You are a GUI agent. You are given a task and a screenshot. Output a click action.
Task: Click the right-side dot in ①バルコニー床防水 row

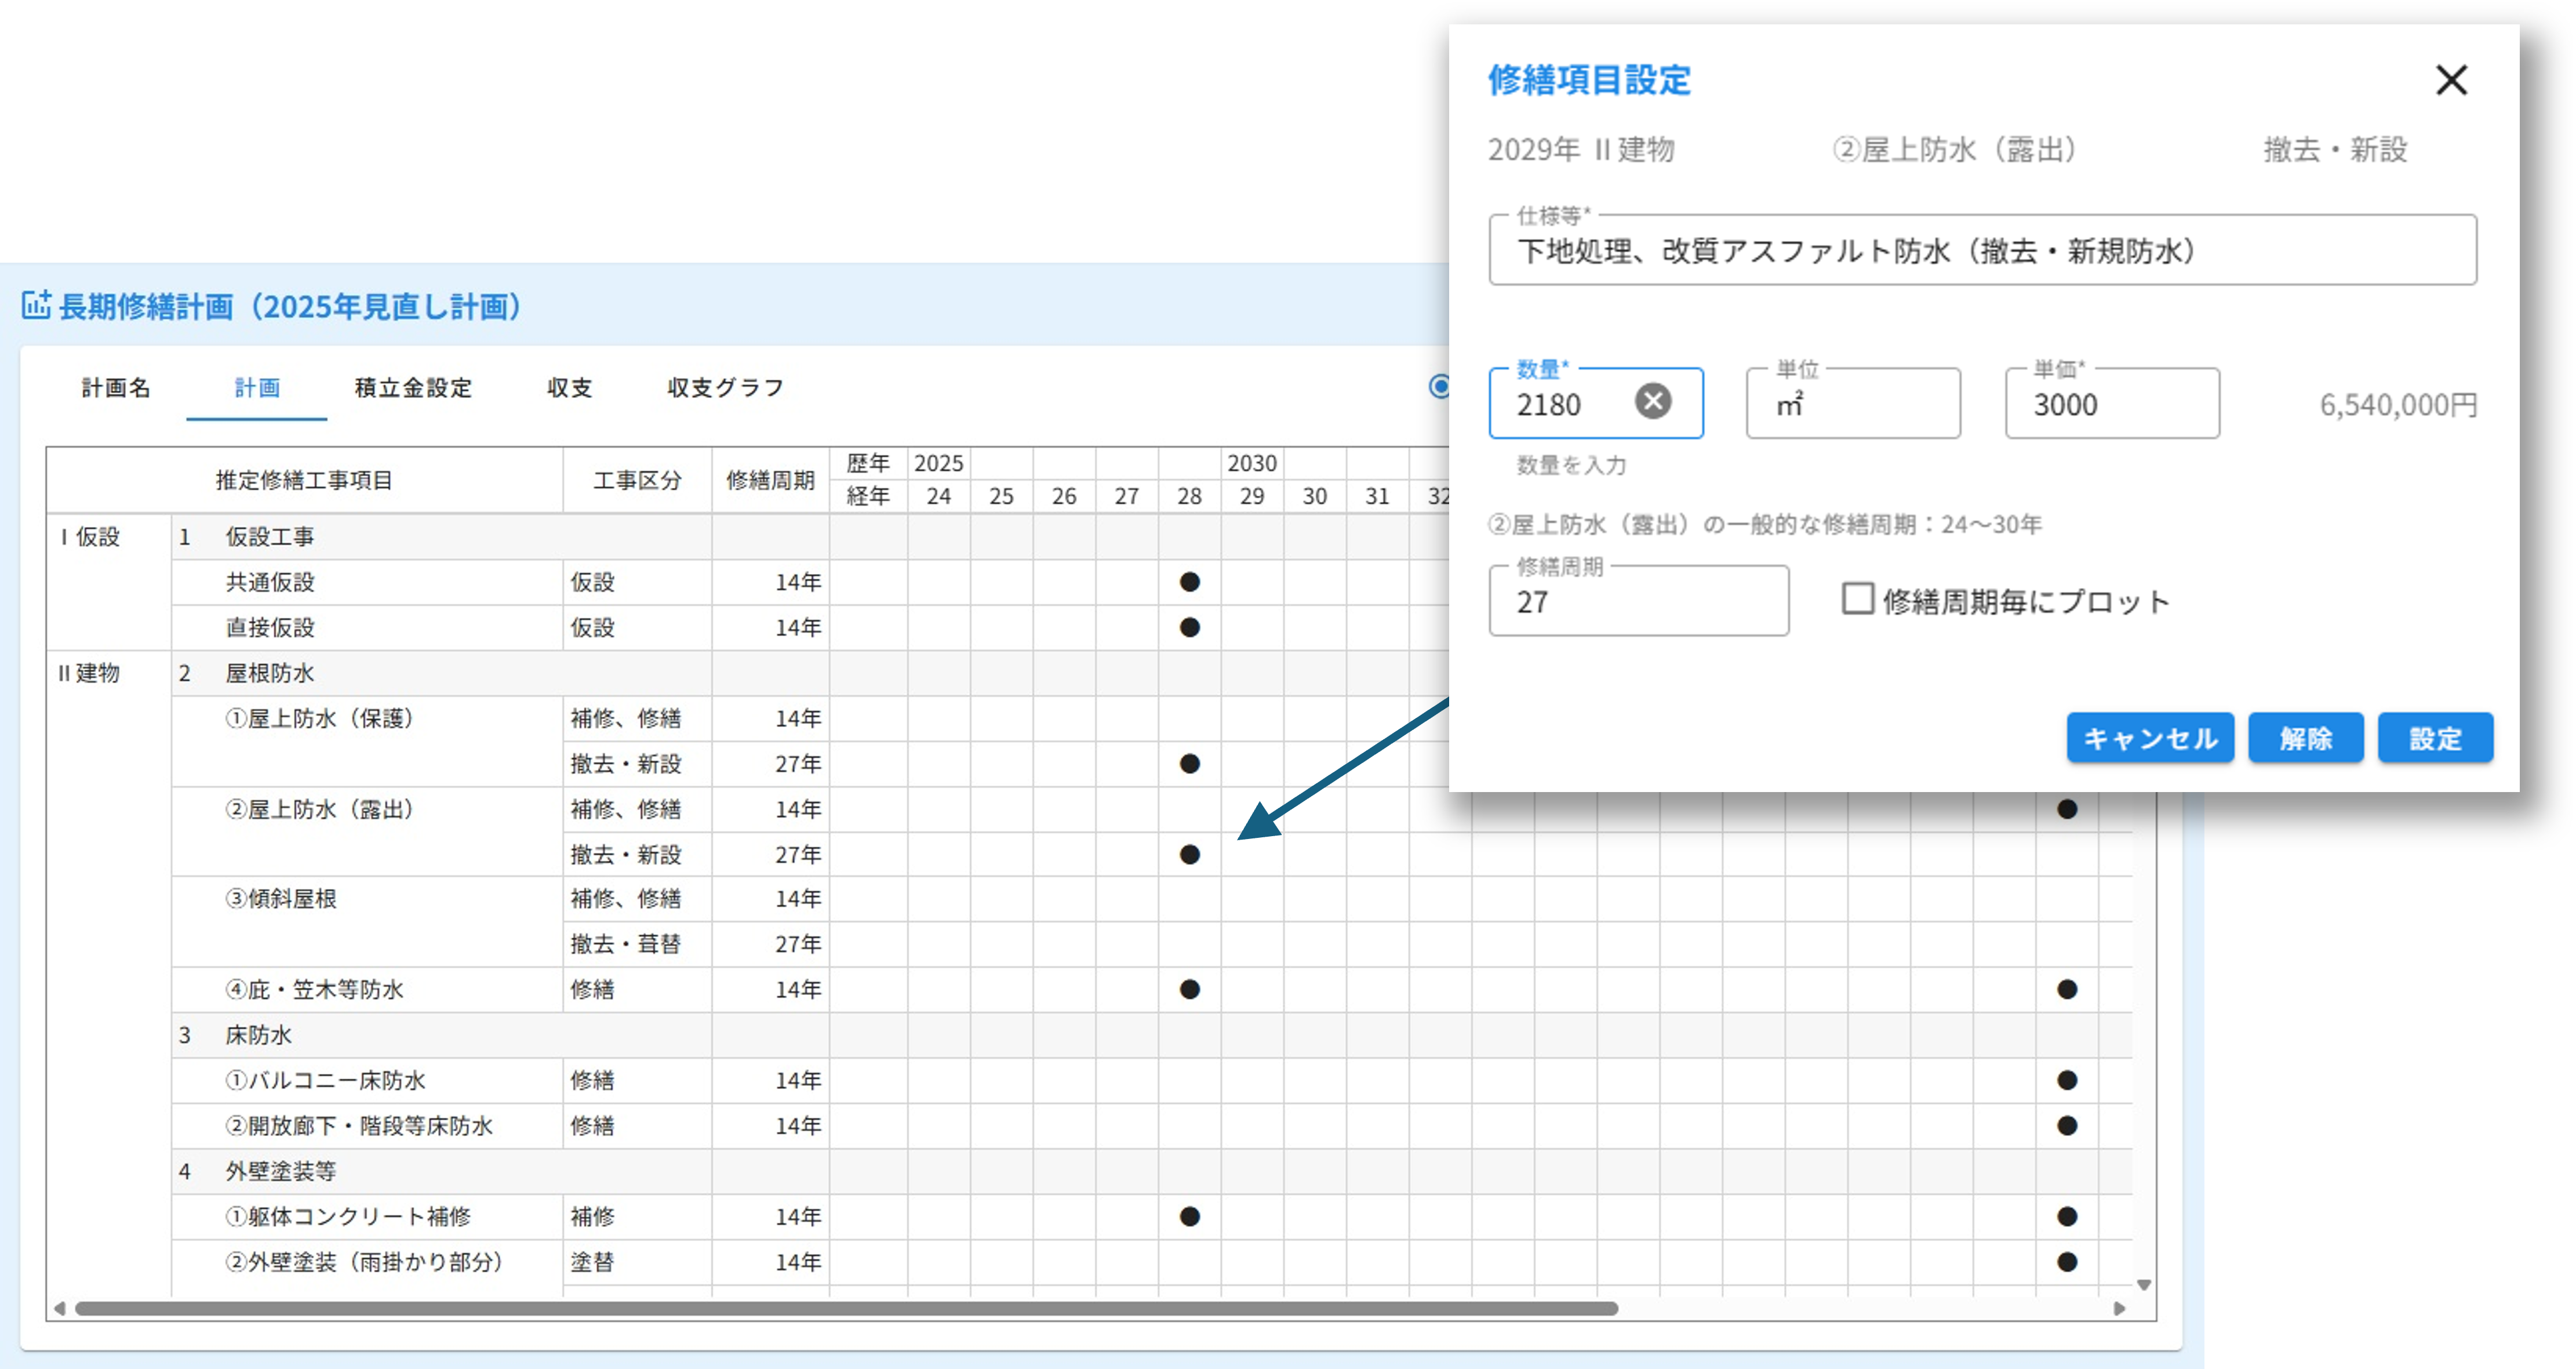(x=2067, y=1080)
